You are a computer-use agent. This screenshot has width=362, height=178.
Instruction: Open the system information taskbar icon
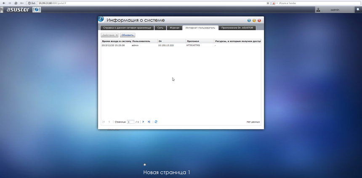37,10
